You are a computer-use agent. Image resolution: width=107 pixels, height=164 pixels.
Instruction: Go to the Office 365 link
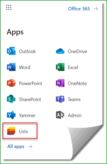pos(79,9)
